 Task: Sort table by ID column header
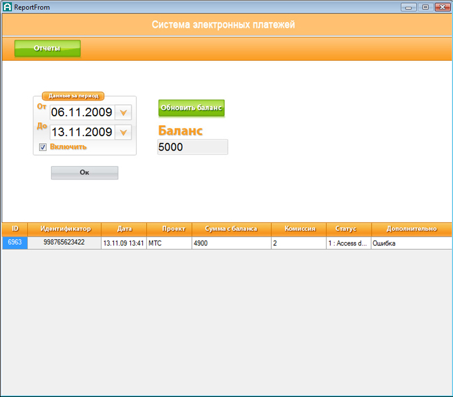pyautogui.click(x=15, y=229)
